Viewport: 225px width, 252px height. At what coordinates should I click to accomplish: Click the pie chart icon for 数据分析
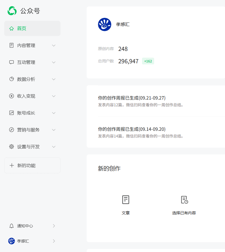click(12, 79)
